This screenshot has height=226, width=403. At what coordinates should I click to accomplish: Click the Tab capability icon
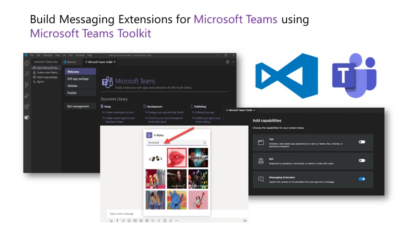point(261,142)
